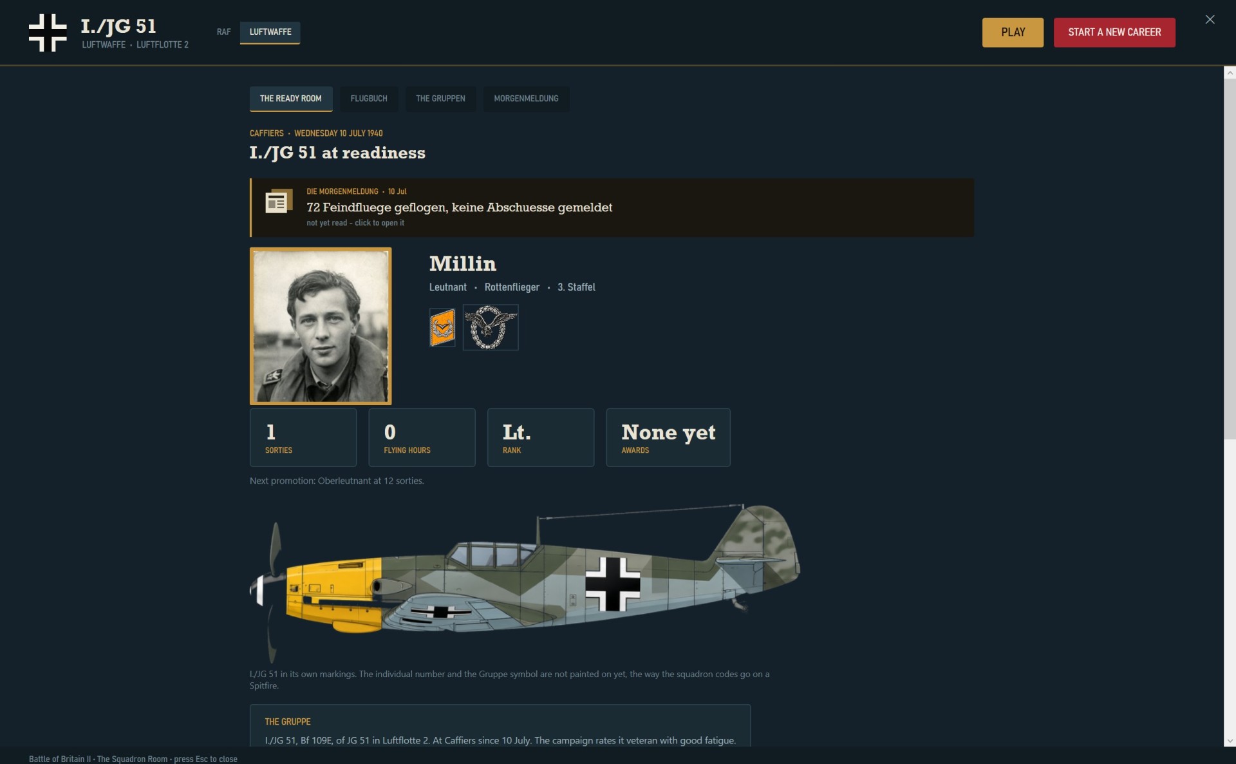
Task: Click the not yet read hint text
Action: coord(355,223)
